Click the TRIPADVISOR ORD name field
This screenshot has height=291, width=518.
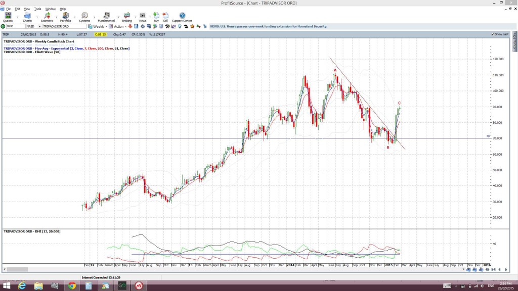(64, 26)
